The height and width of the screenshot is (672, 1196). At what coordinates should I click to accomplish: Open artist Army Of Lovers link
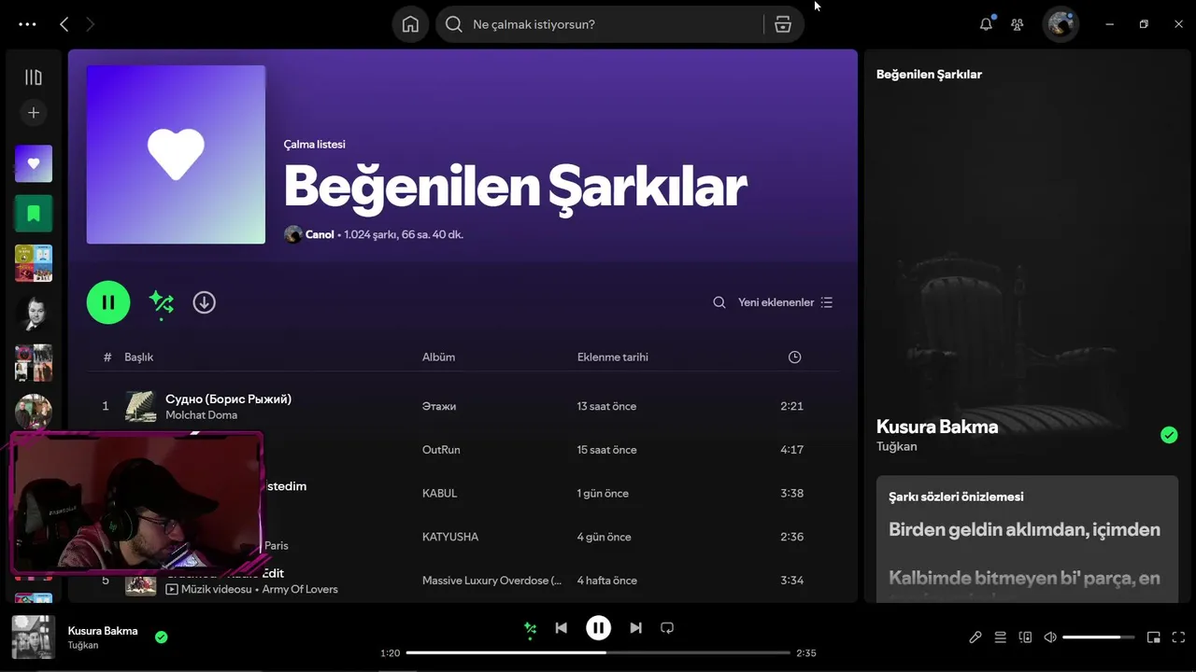point(300,589)
